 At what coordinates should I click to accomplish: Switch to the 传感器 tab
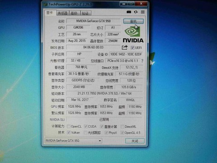[63, 13]
